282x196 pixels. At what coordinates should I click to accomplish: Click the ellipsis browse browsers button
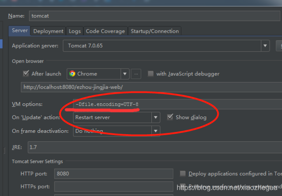coord(136,74)
